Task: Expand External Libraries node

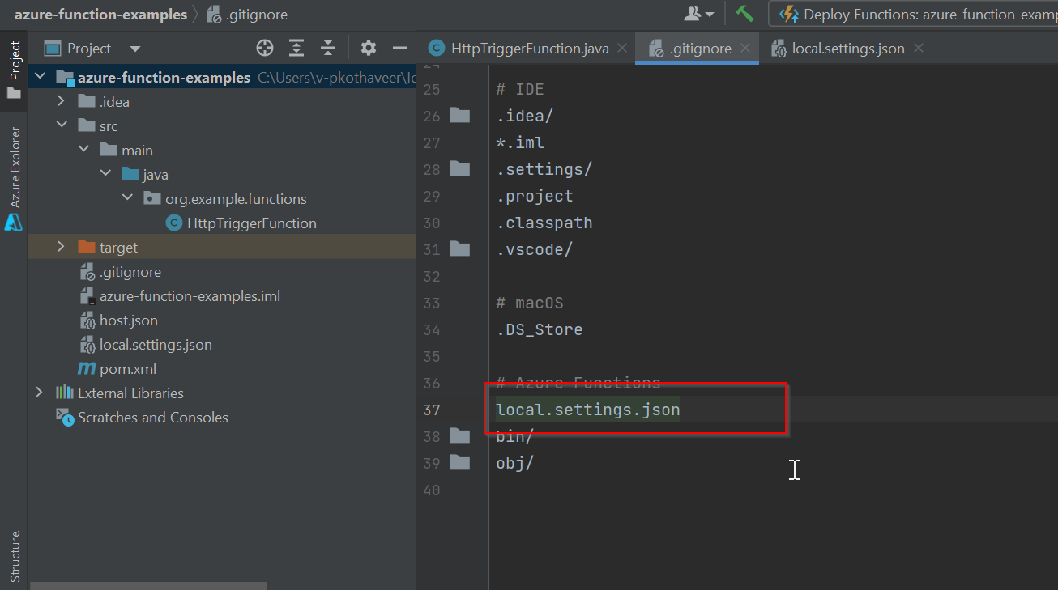Action: tap(39, 393)
